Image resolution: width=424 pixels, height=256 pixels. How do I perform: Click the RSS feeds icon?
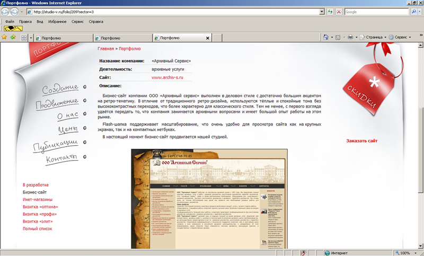tap(338, 37)
